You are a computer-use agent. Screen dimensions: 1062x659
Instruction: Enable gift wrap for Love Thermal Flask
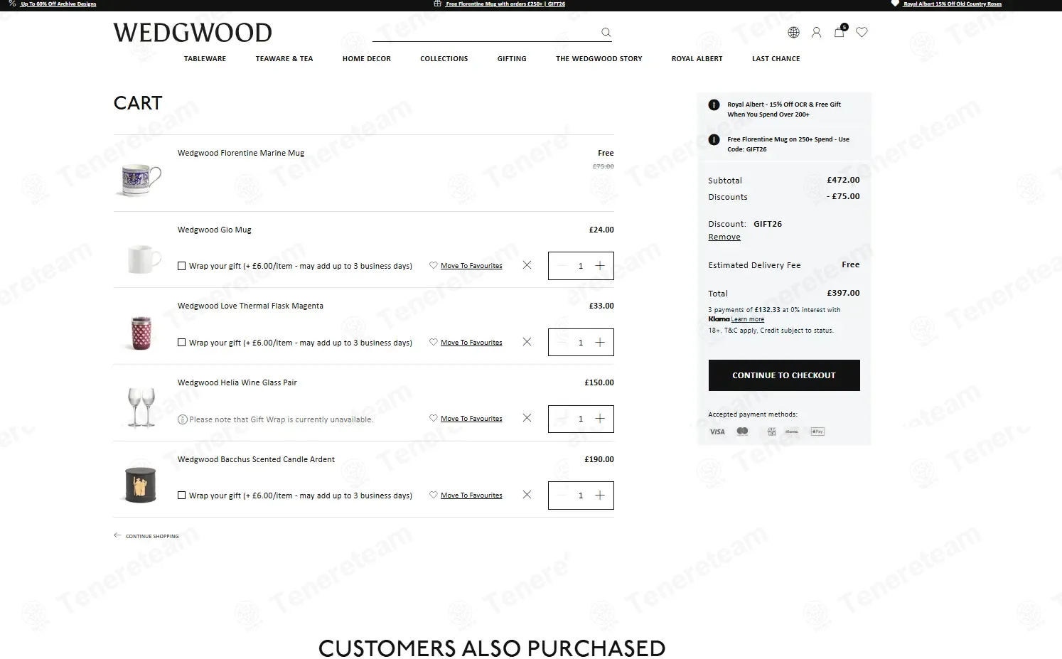[181, 343]
